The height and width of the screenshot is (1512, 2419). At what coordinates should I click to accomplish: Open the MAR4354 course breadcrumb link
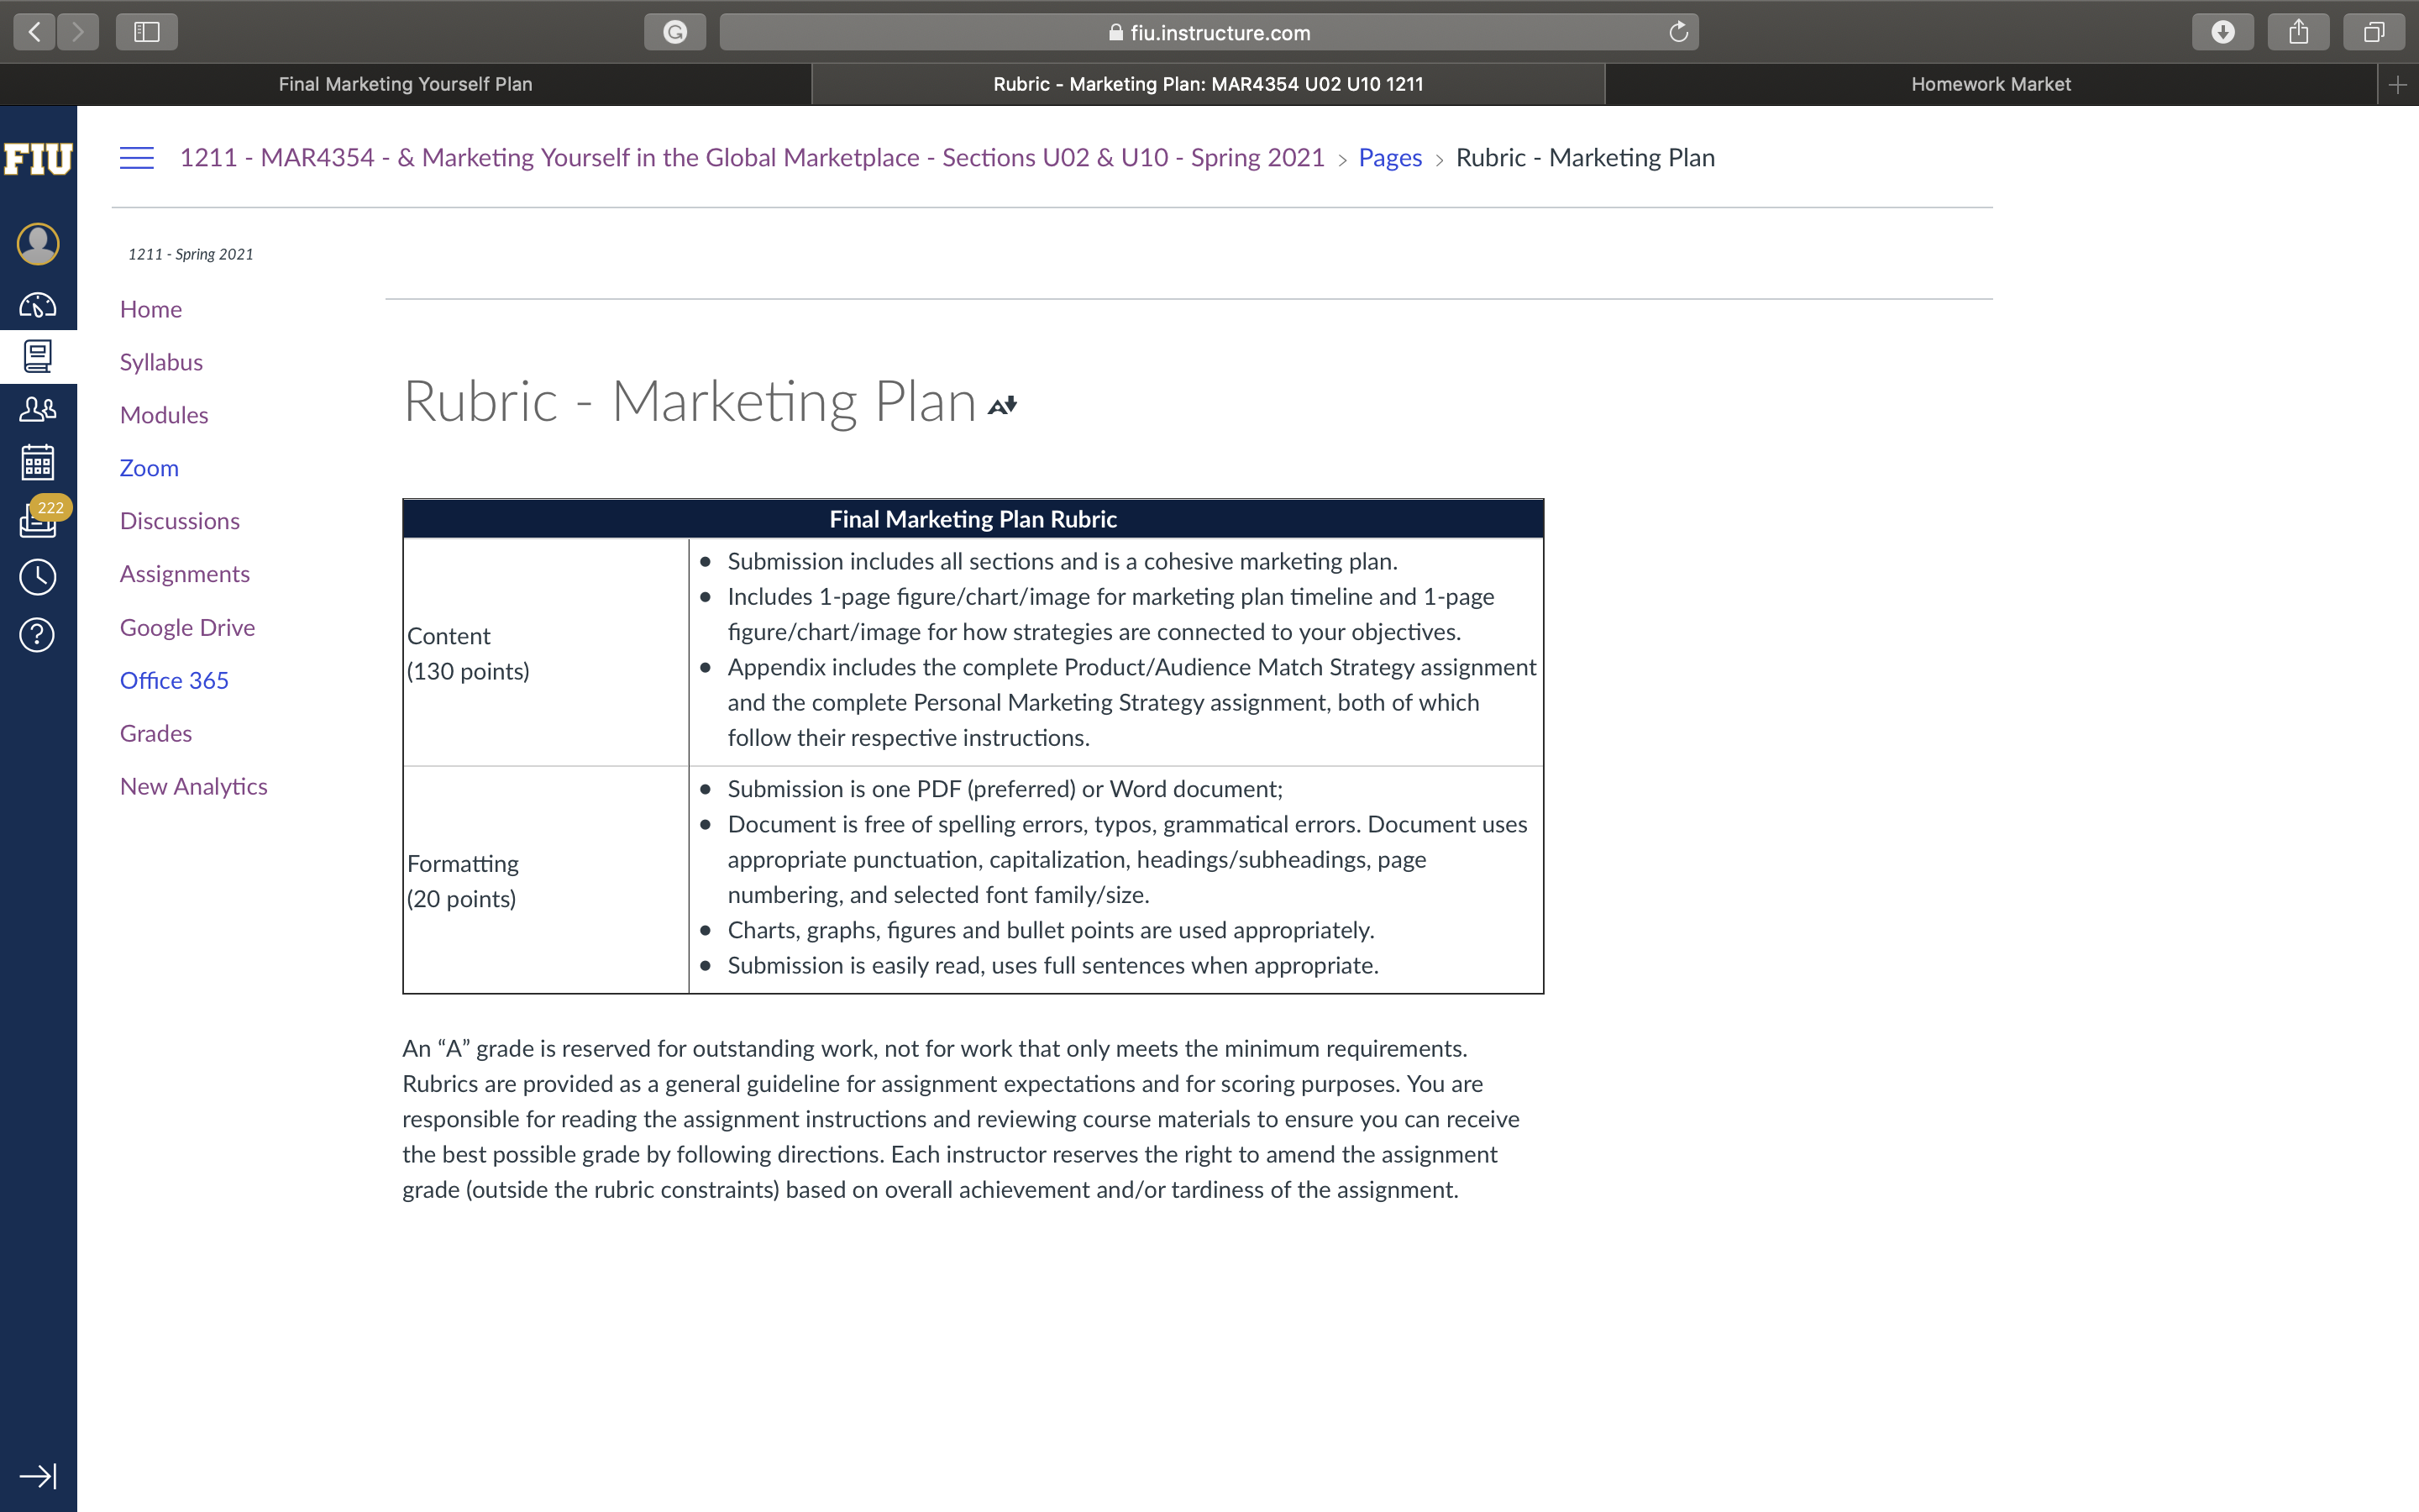point(752,158)
